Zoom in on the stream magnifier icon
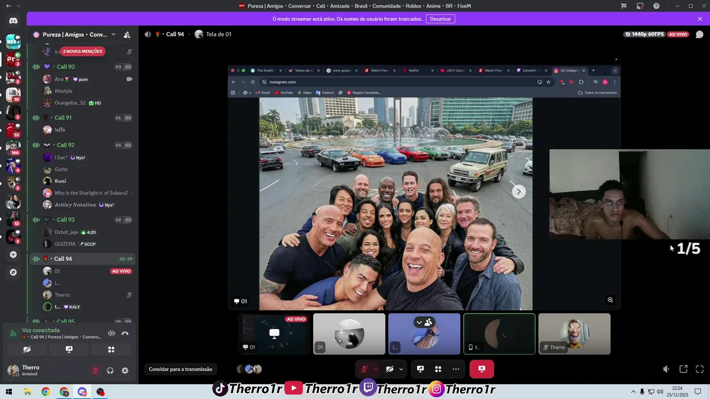 coord(610,300)
